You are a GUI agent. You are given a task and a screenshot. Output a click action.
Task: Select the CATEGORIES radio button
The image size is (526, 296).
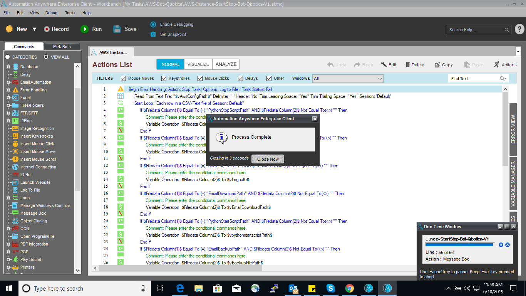pos(7,57)
